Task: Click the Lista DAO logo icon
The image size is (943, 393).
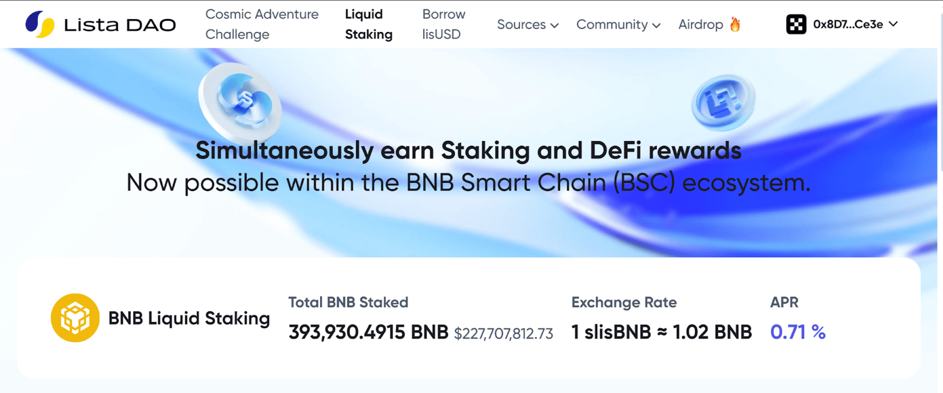Action: point(40,24)
